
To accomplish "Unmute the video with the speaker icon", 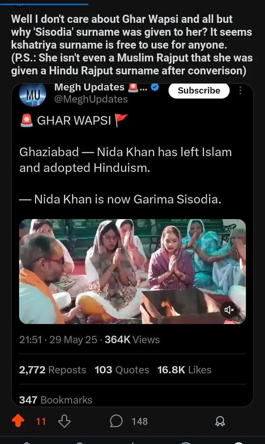I will (x=229, y=310).
